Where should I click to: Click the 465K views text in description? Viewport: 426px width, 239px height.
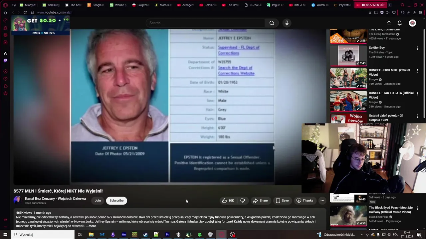point(24,213)
